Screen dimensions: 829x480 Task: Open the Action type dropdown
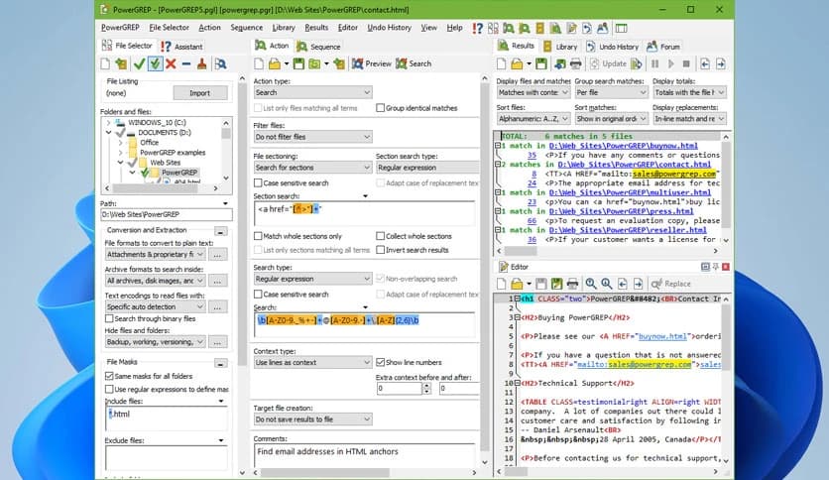click(313, 92)
